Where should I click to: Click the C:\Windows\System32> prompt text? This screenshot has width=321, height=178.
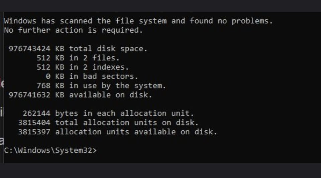pos(50,150)
